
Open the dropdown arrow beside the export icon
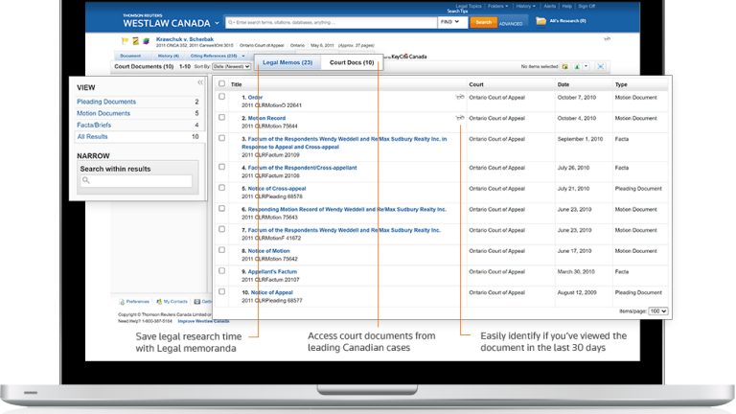(x=586, y=67)
